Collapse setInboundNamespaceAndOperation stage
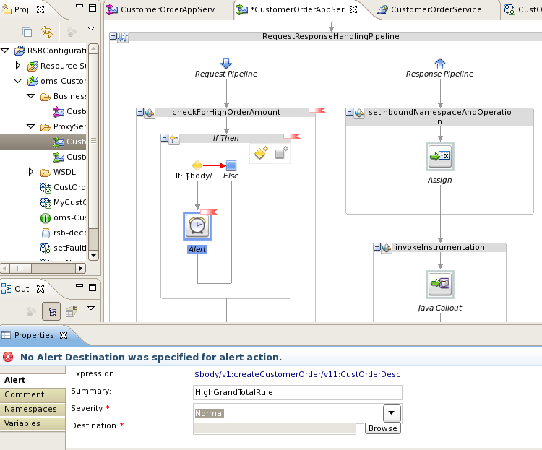This screenshot has width=542, height=450. tap(350, 112)
